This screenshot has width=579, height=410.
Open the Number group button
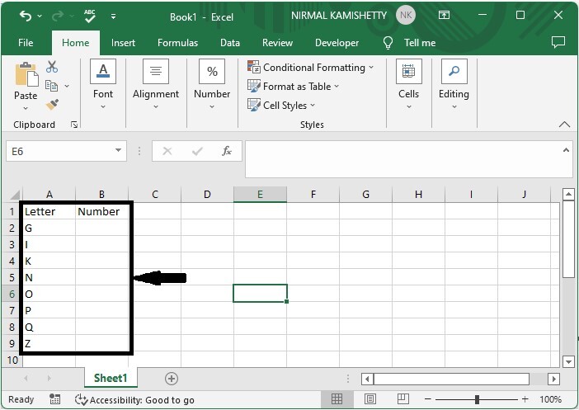coord(212,85)
